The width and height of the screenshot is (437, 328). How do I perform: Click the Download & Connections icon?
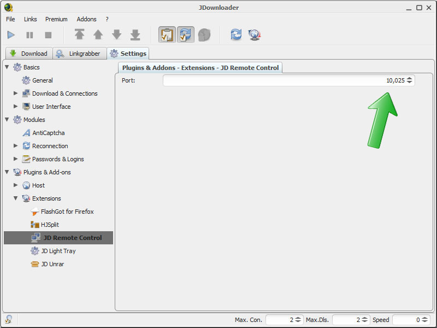pos(26,93)
